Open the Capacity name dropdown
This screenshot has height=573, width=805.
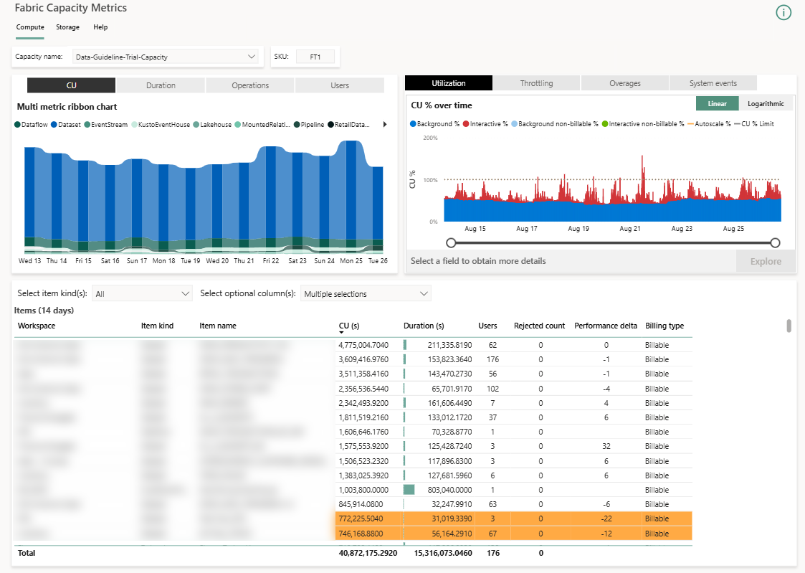coord(166,57)
